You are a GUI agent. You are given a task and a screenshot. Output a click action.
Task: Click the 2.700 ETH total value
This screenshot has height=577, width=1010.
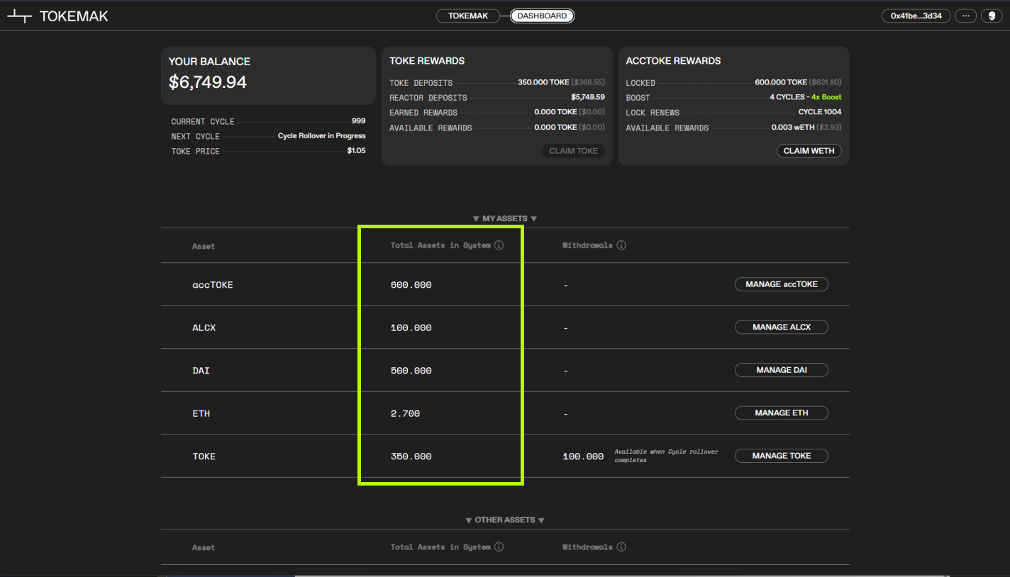point(406,413)
